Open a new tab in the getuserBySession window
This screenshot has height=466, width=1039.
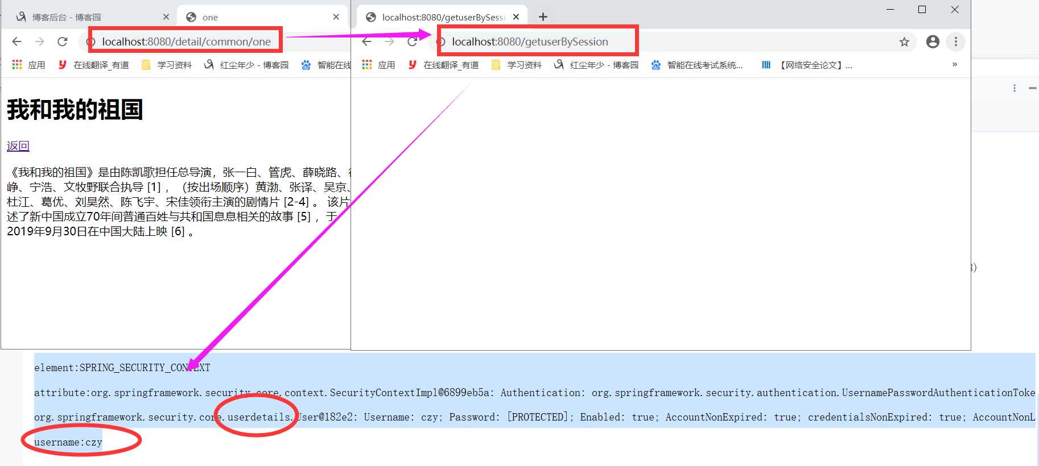[x=543, y=17]
